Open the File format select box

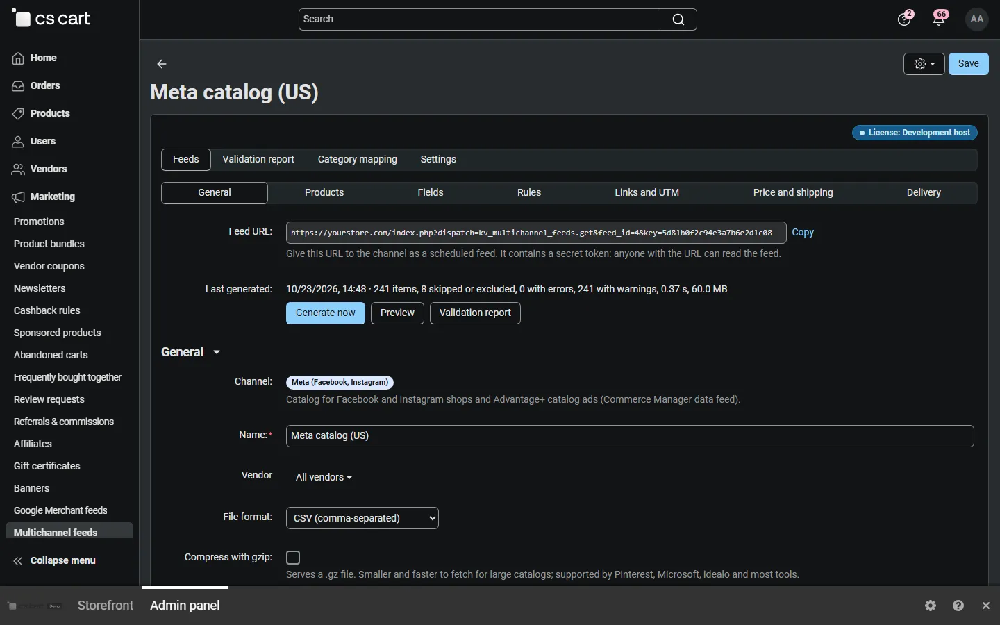(x=362, y=518)
